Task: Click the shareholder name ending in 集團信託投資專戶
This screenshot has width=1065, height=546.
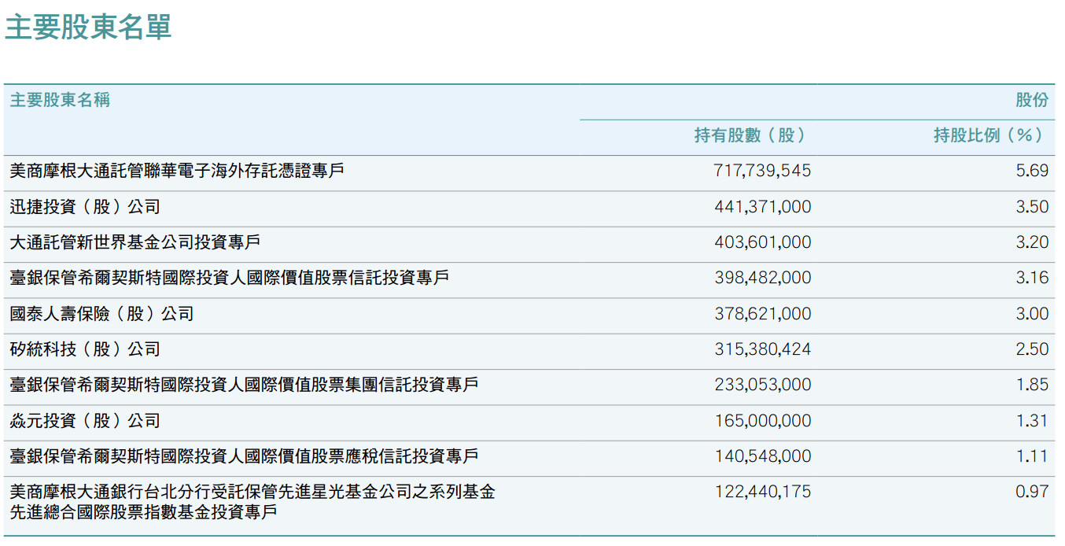Action: click(x=244, y=385)
